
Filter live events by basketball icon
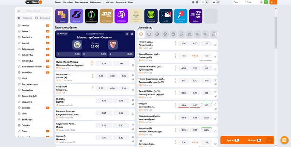point(173,34)
